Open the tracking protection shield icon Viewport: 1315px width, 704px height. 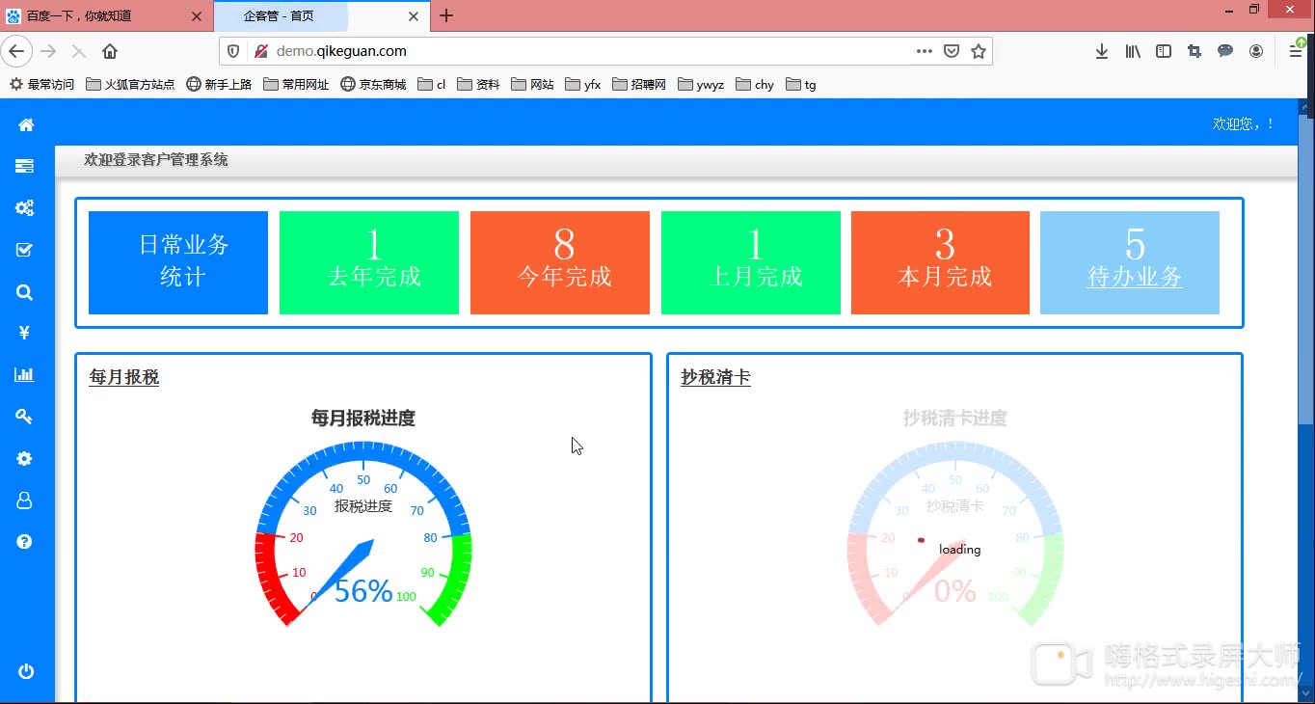pyautogui.click(x=233, y=51)
